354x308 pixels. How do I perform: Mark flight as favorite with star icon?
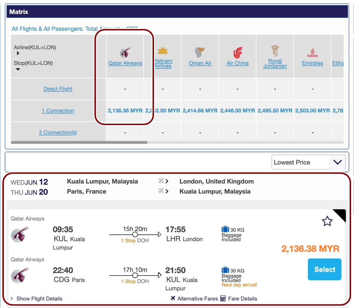point(327,221)
